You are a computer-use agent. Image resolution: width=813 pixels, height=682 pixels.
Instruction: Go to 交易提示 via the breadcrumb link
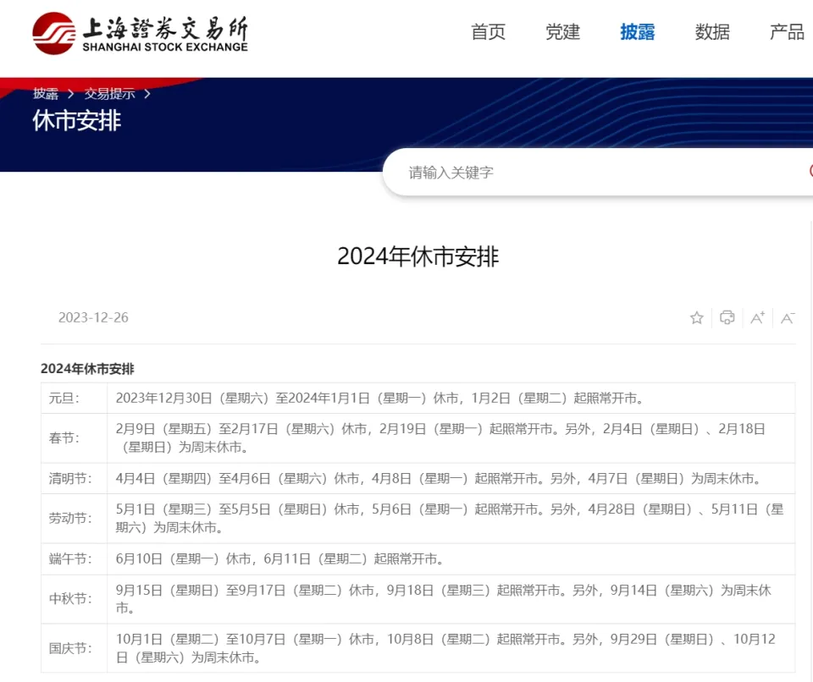[x=109, y=94]
